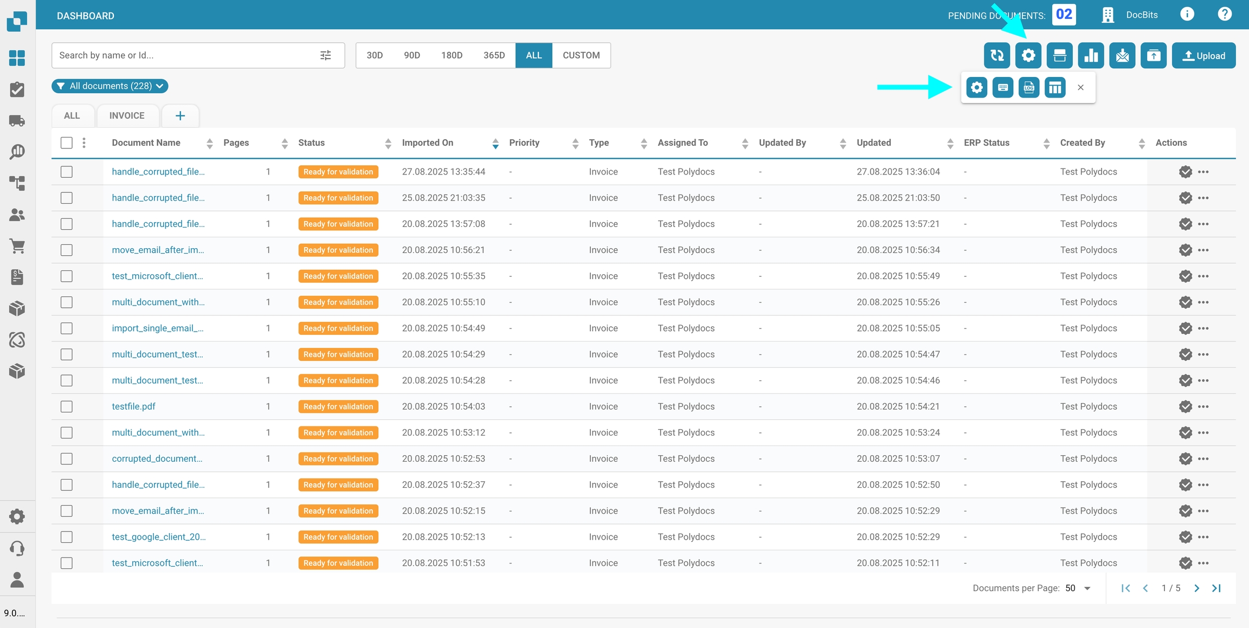1249x628 pixels.
Task: Select checkbox for first handle_corrupted_file row
Action: 67,172
